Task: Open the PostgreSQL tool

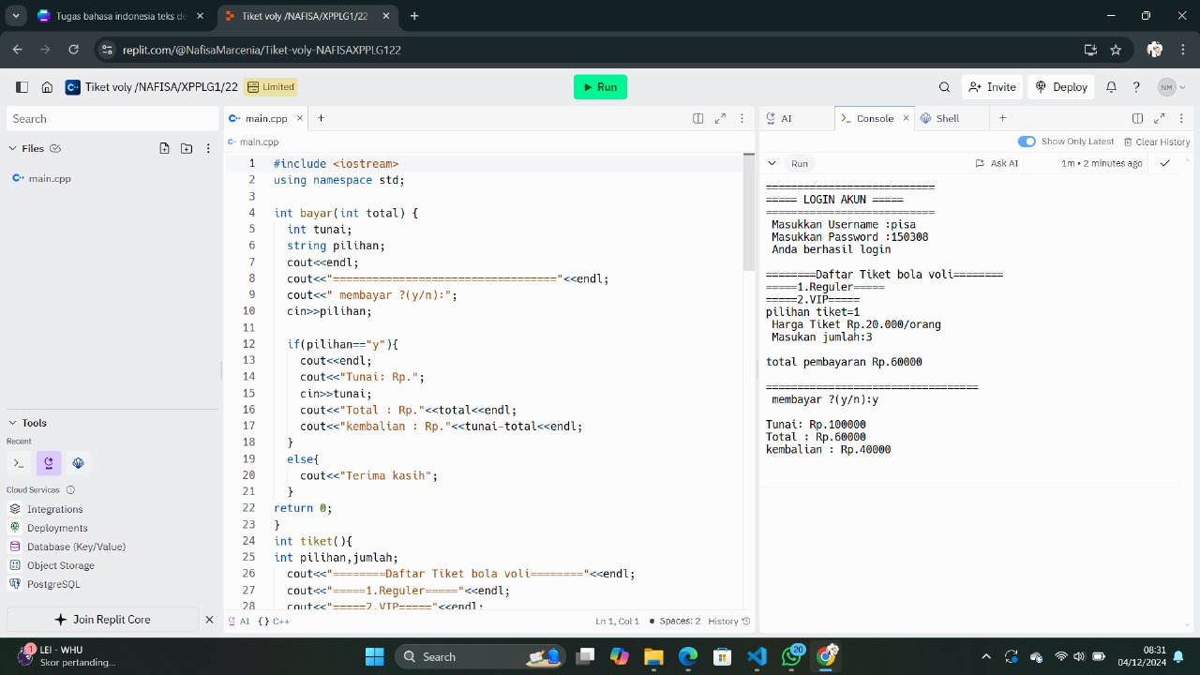Action: (x=54, y=584)
